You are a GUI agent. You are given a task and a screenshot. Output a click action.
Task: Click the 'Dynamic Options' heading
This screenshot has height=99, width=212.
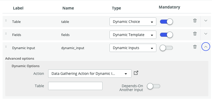click(26, 66)
